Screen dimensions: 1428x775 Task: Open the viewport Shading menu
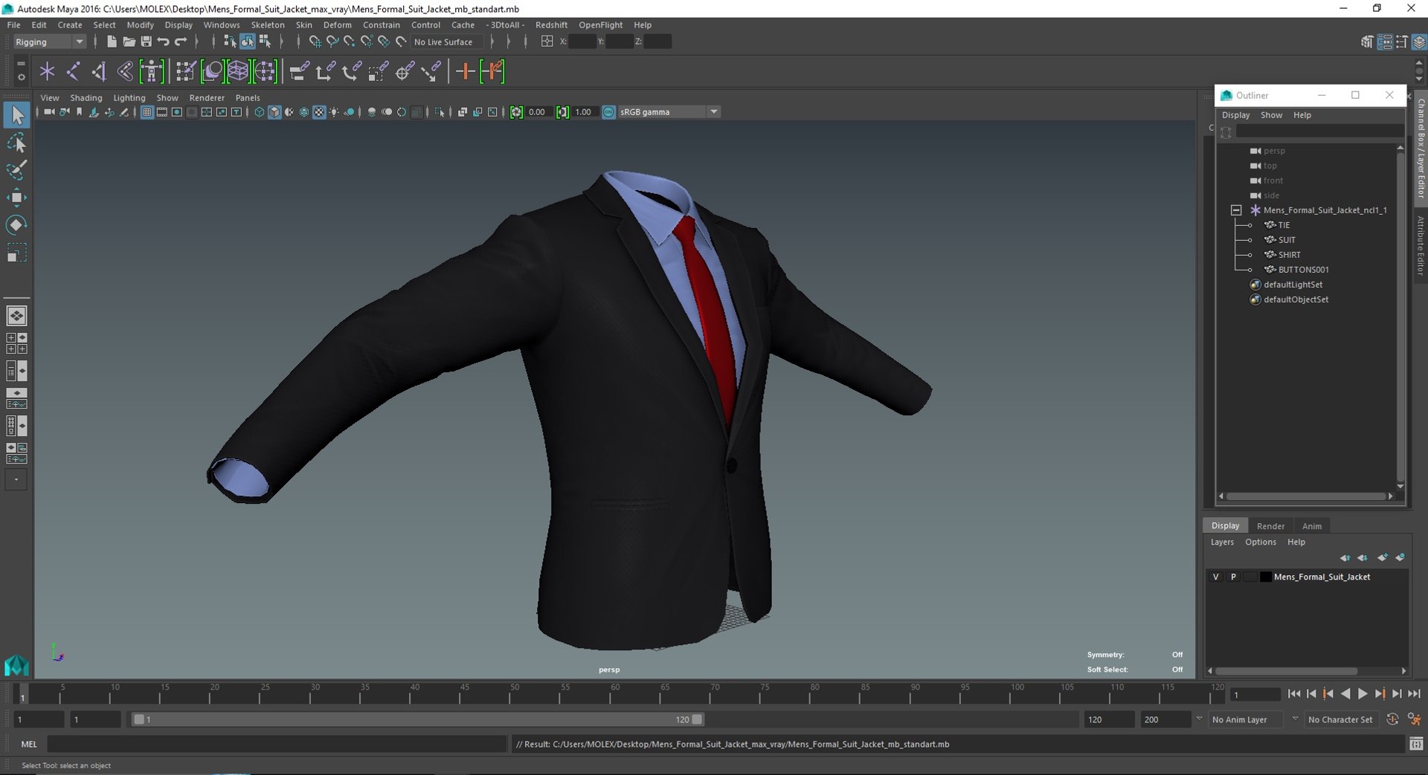[x=86, y=97]
